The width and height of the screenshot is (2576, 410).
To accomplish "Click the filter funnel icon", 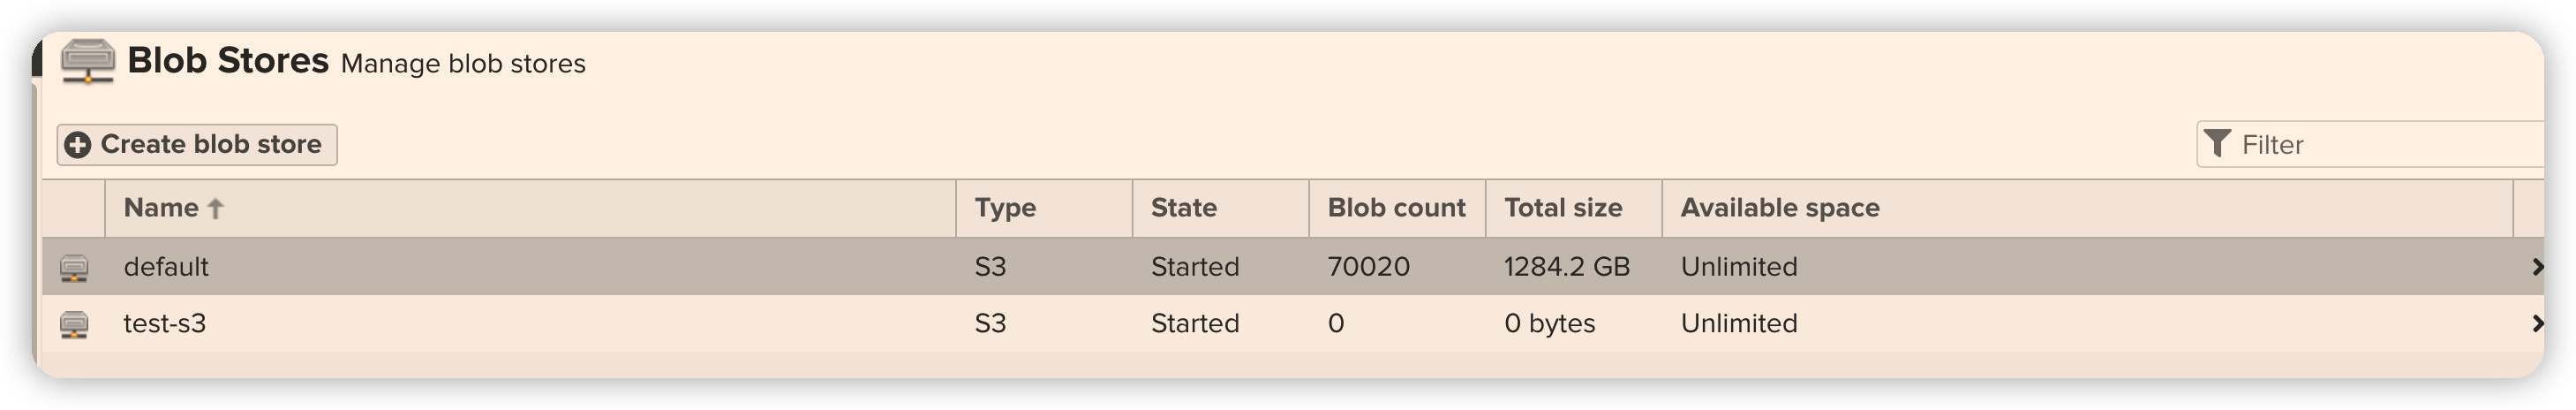I will point(2218,145).
